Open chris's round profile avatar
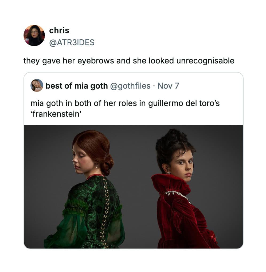This screenshot has height=272, width=266. pyautogui.click(x=34, y=35)
